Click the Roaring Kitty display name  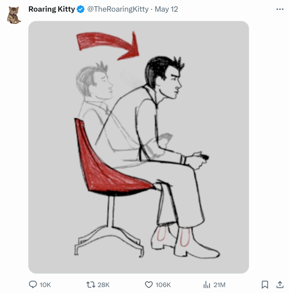[x=52, y=9]
